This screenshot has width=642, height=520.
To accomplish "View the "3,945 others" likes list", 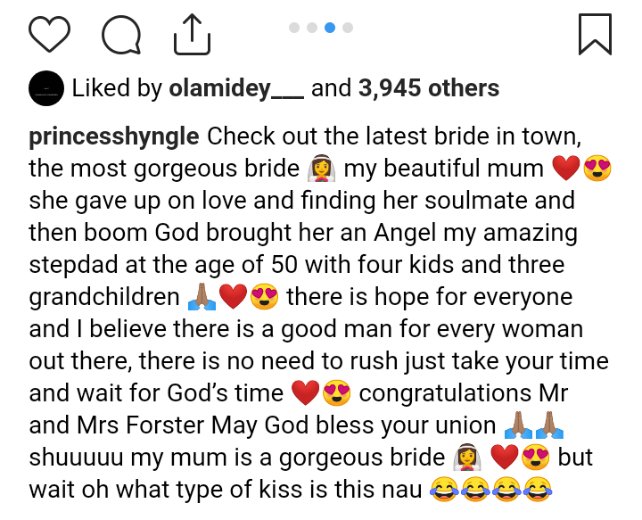I will tap(428, 87).
